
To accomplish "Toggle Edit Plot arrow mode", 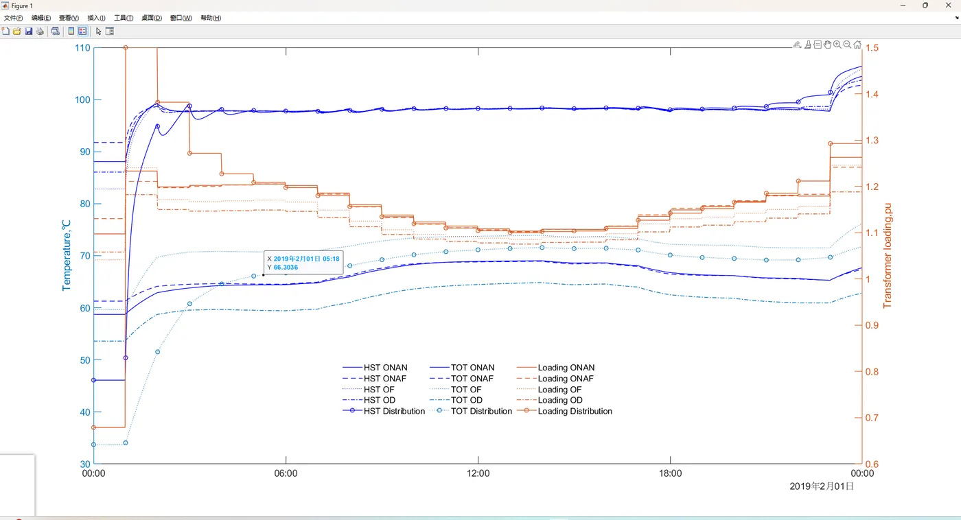I will [x=98, y=32].
